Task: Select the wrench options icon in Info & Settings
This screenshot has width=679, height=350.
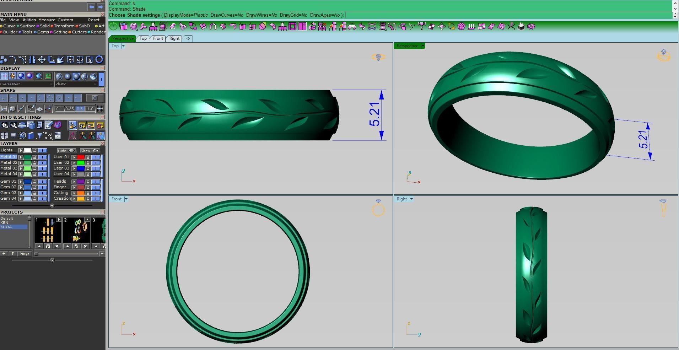Action: tap(13, 125)
